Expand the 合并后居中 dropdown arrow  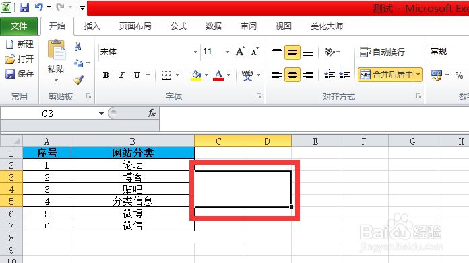(x=418, y=75)
